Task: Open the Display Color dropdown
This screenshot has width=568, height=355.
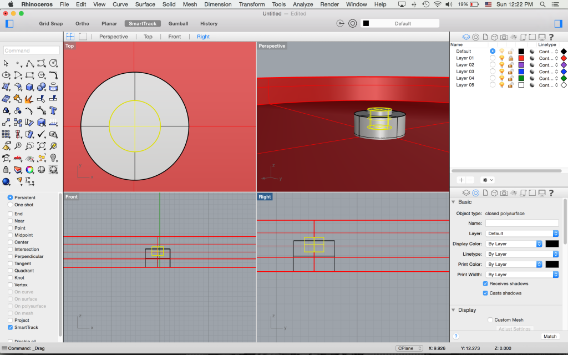Action: click(x=514, y=244)
